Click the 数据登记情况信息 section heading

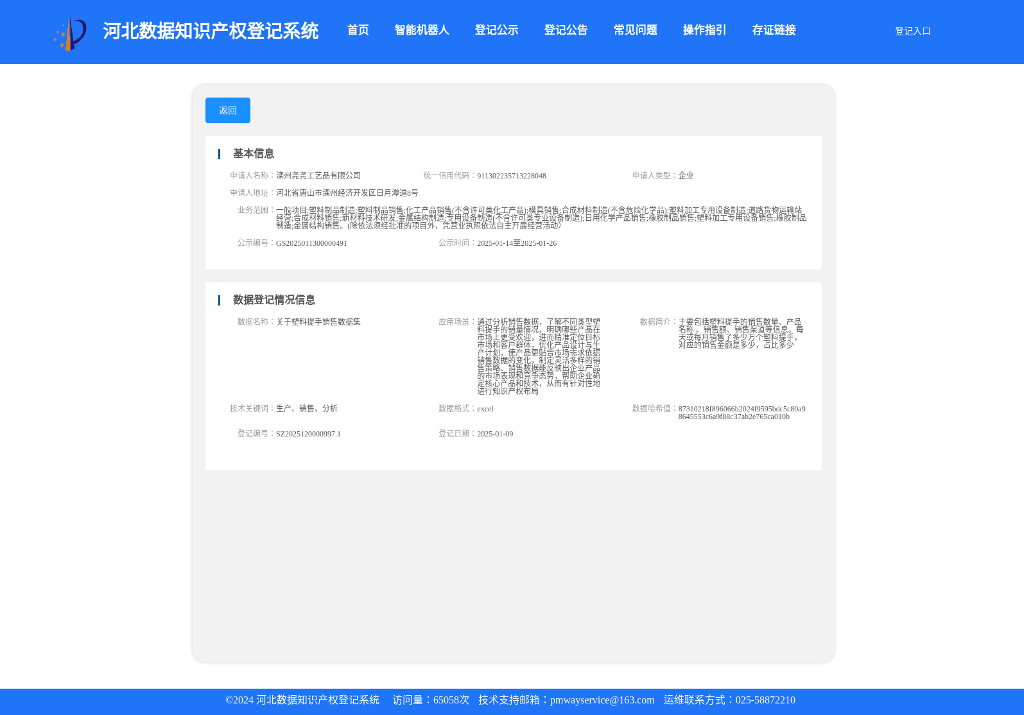274,300
